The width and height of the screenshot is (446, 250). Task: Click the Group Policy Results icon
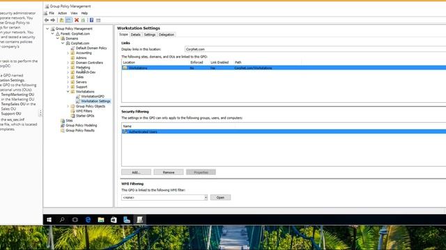click(63, 131)
